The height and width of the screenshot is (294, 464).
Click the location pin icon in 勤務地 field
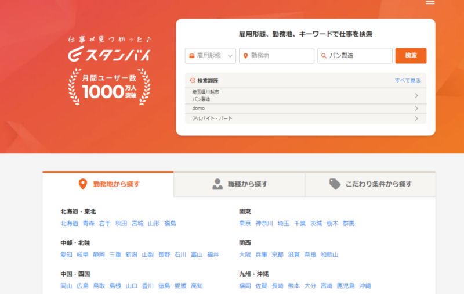click(x=246, y=56)
